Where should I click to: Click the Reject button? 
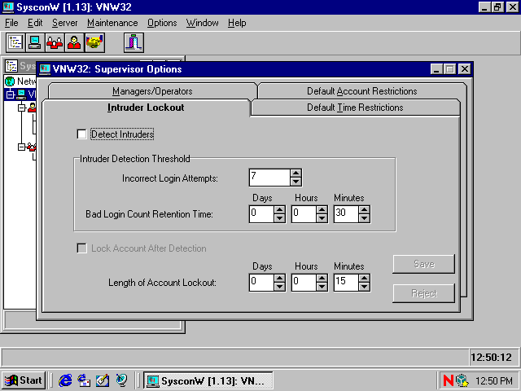click(x=423, y=293)
